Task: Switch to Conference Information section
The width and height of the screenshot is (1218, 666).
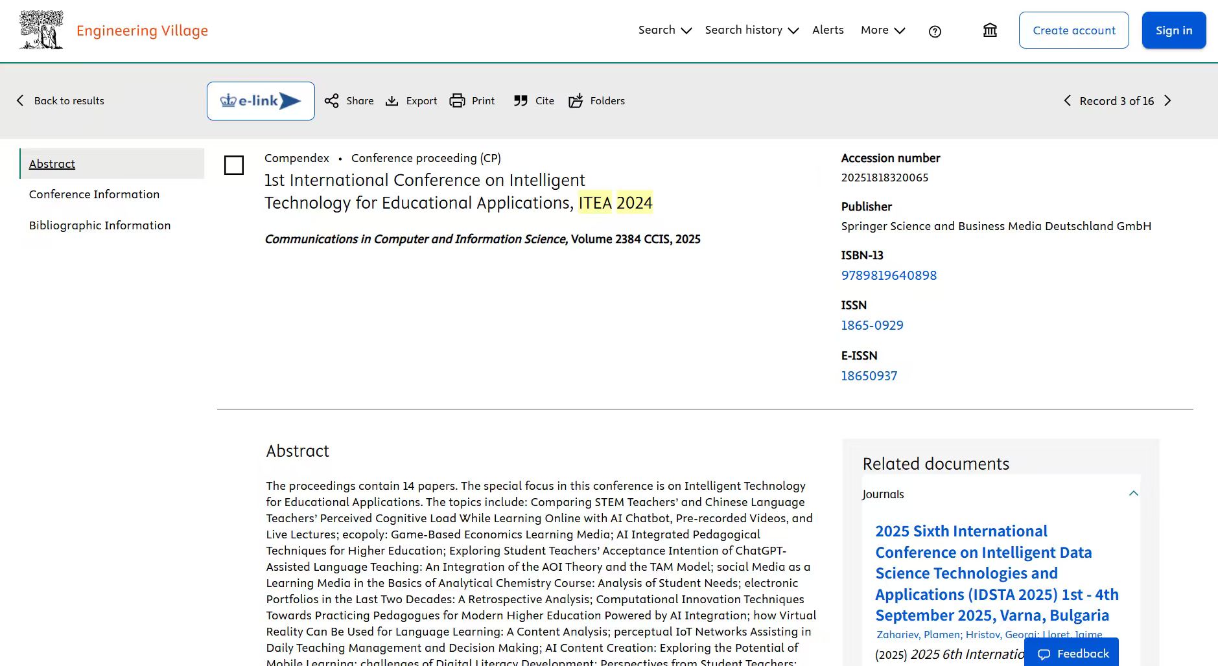Action: click(x=94, y=194)
